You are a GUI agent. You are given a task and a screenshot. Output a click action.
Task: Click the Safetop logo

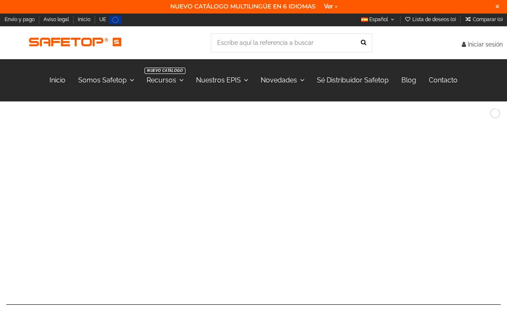75,42
